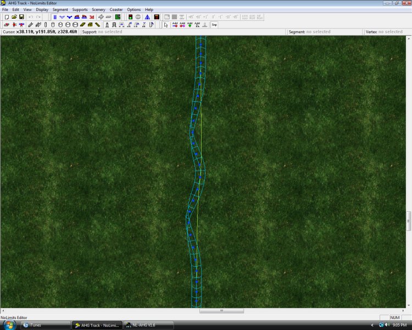Click the flat olive plank icon
412x330 pixels.
point(83,25)
